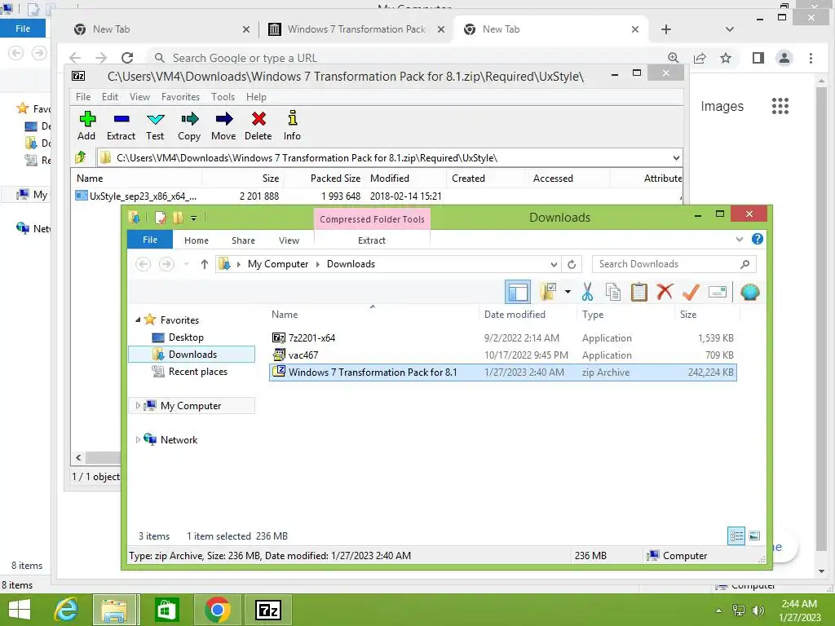Toggle navigation pane icon in Downloads toolbar
835x626 pixels.
[518, 292]
